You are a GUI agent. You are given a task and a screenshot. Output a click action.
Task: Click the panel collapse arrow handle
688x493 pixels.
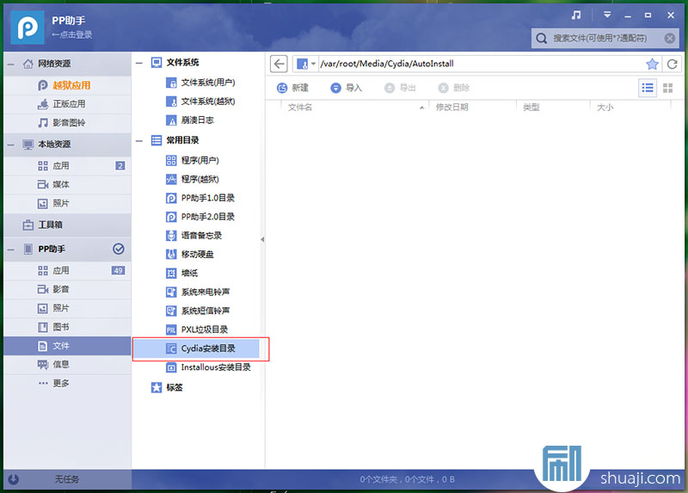[262, 240]
